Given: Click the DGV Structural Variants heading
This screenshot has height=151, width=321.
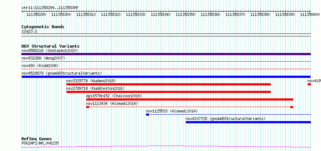Looking at the screenshot, I should pyautogui.click(x=50, y=46).
